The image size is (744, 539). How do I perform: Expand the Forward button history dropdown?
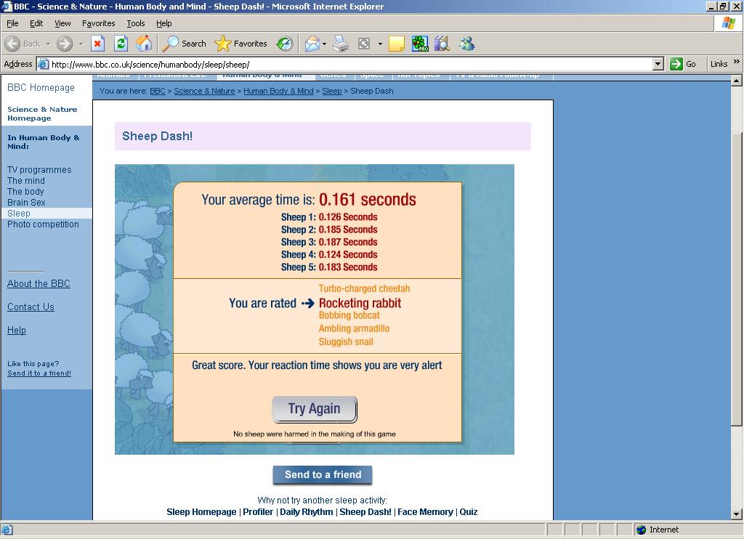click(x=81, y=44)
